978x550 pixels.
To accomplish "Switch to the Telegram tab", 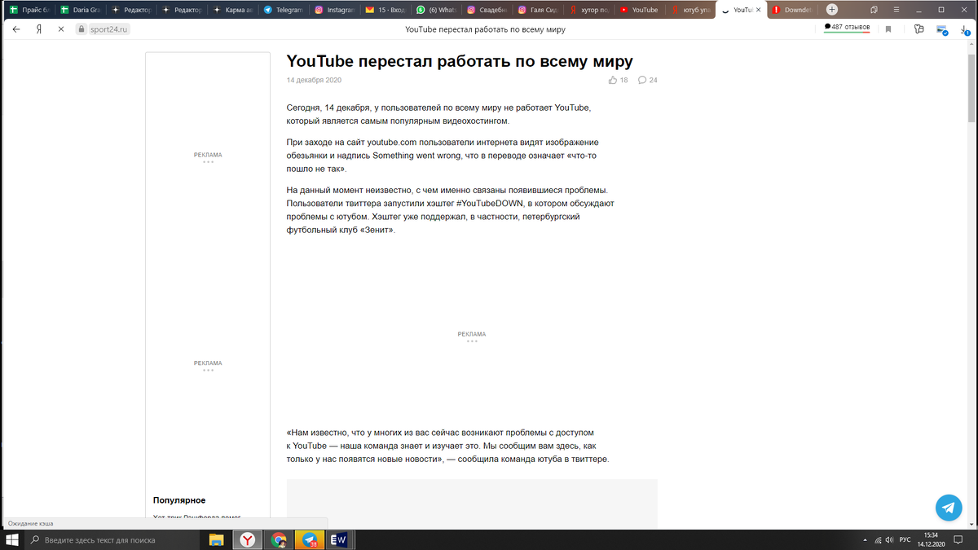I will coord(282,10).
